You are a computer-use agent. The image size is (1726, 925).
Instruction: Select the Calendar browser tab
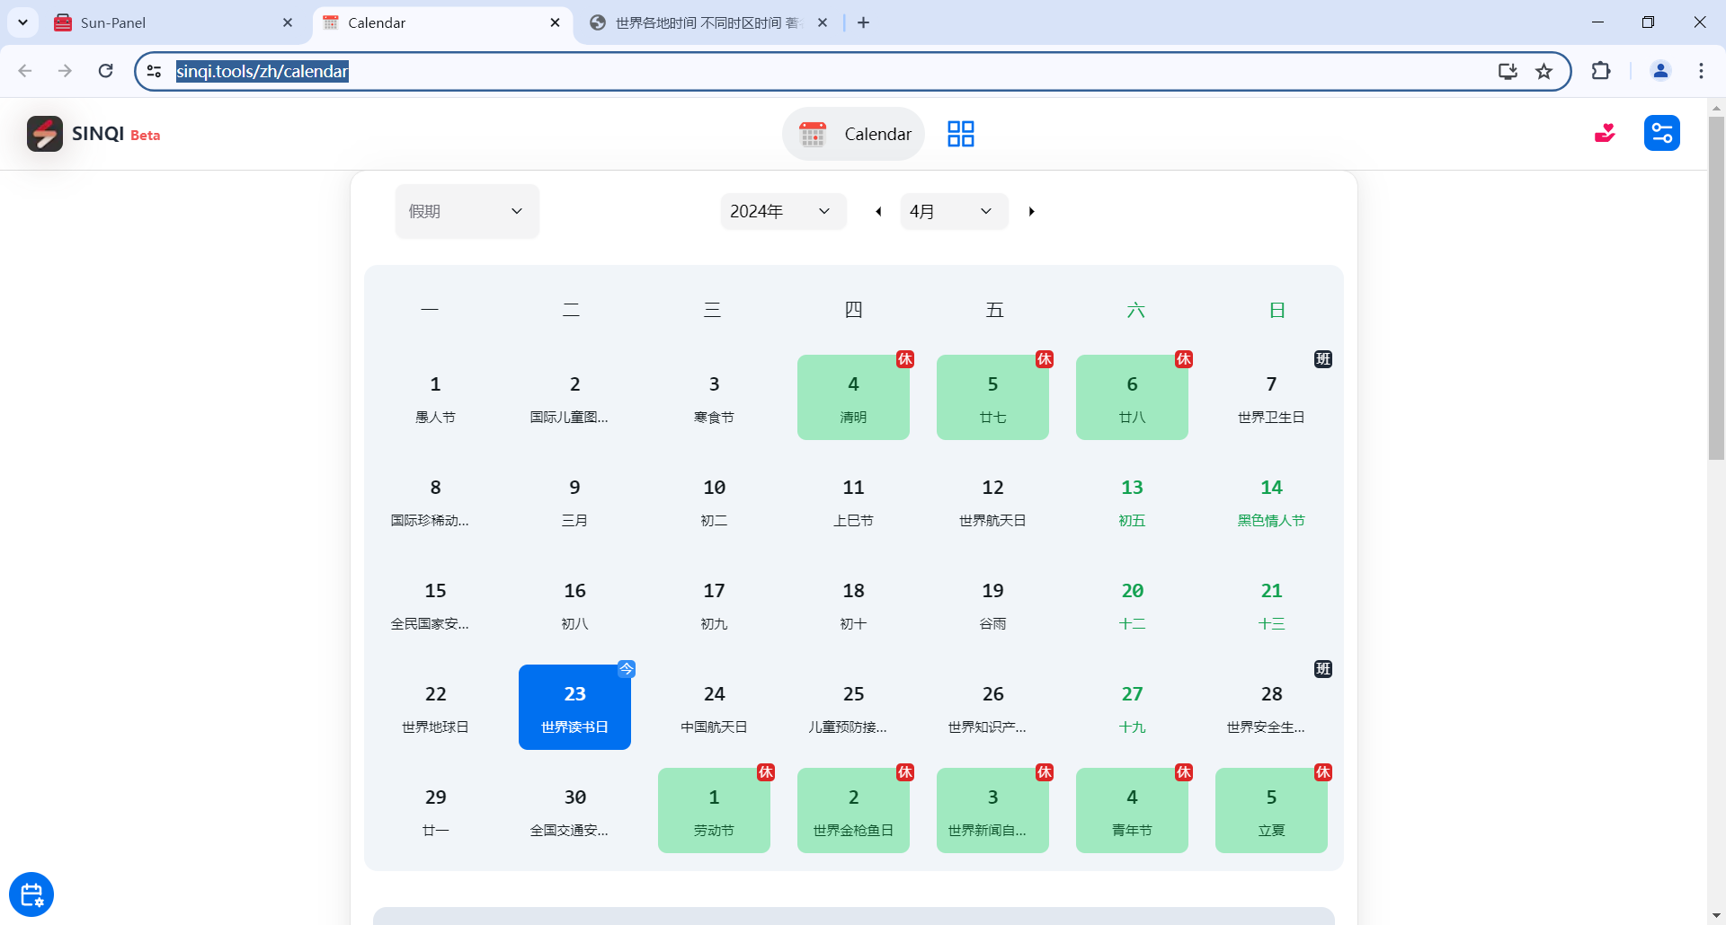click(442, 22)
